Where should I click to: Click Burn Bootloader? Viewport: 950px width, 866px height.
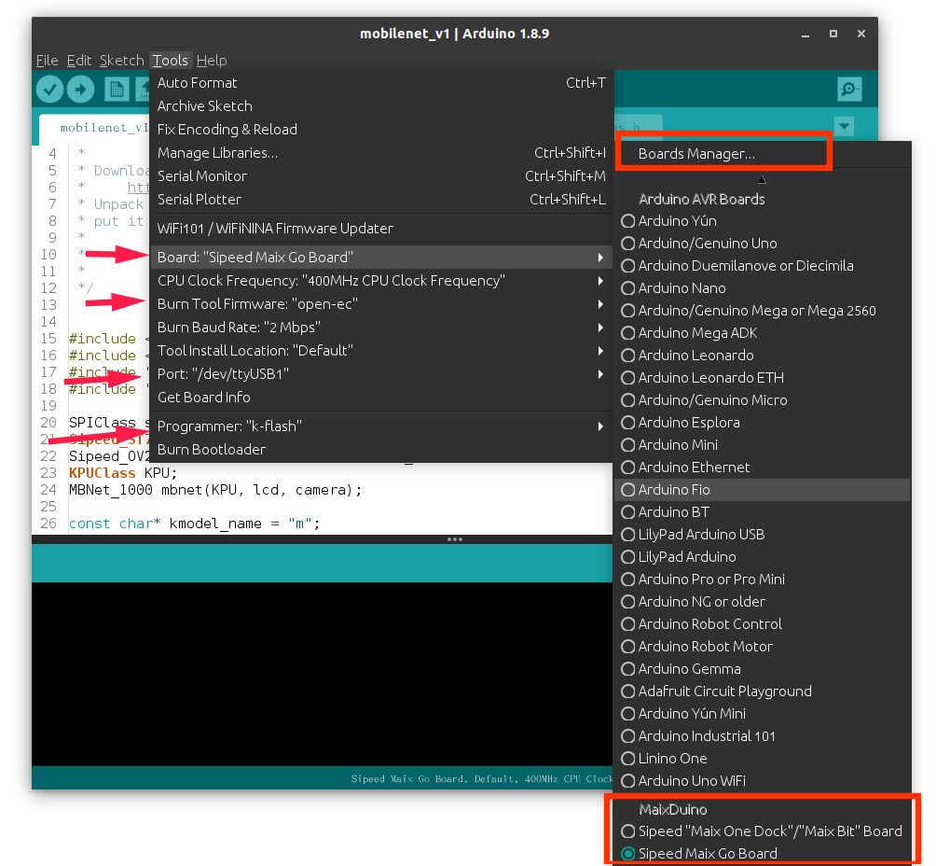pyautogui.click(x=381, y=450)
